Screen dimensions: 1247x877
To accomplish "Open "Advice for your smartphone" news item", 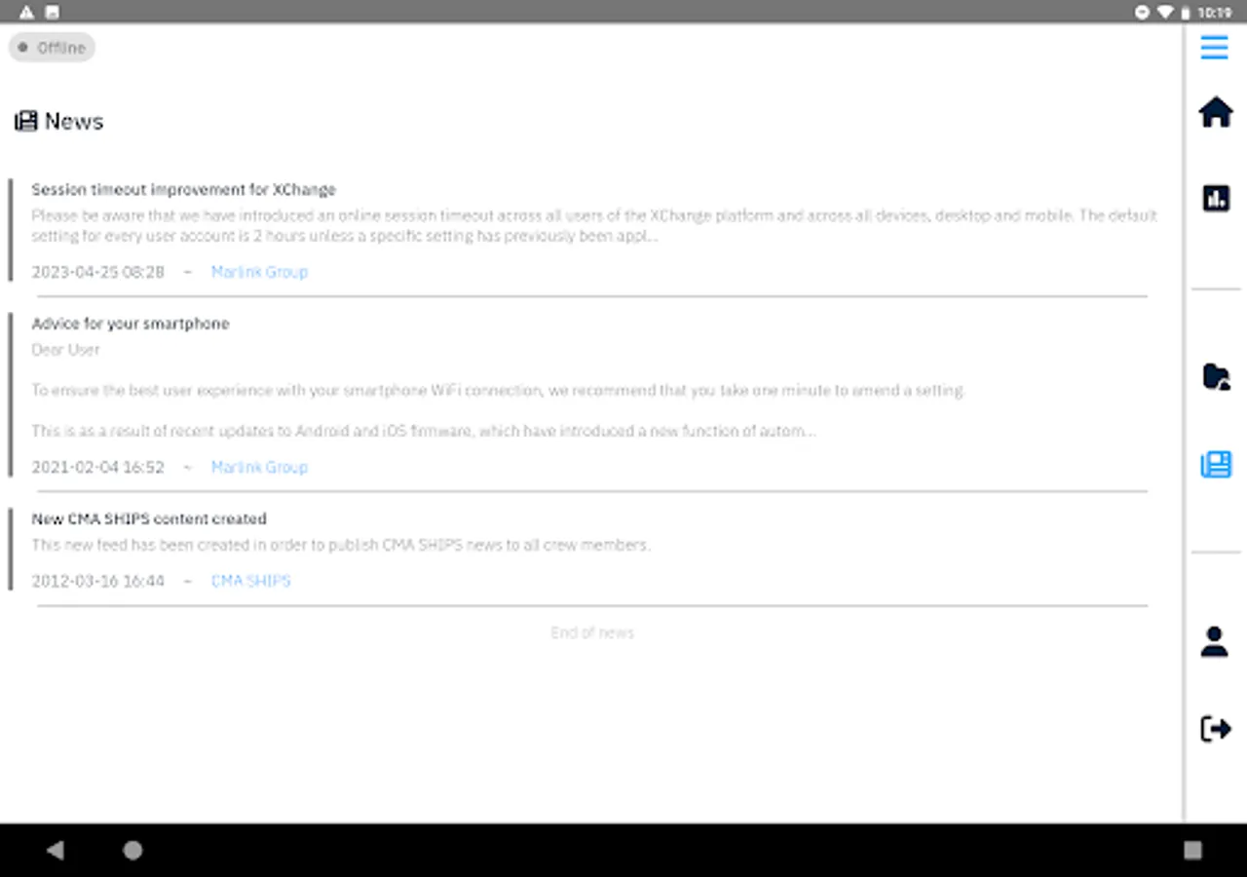I will (131, 324).
